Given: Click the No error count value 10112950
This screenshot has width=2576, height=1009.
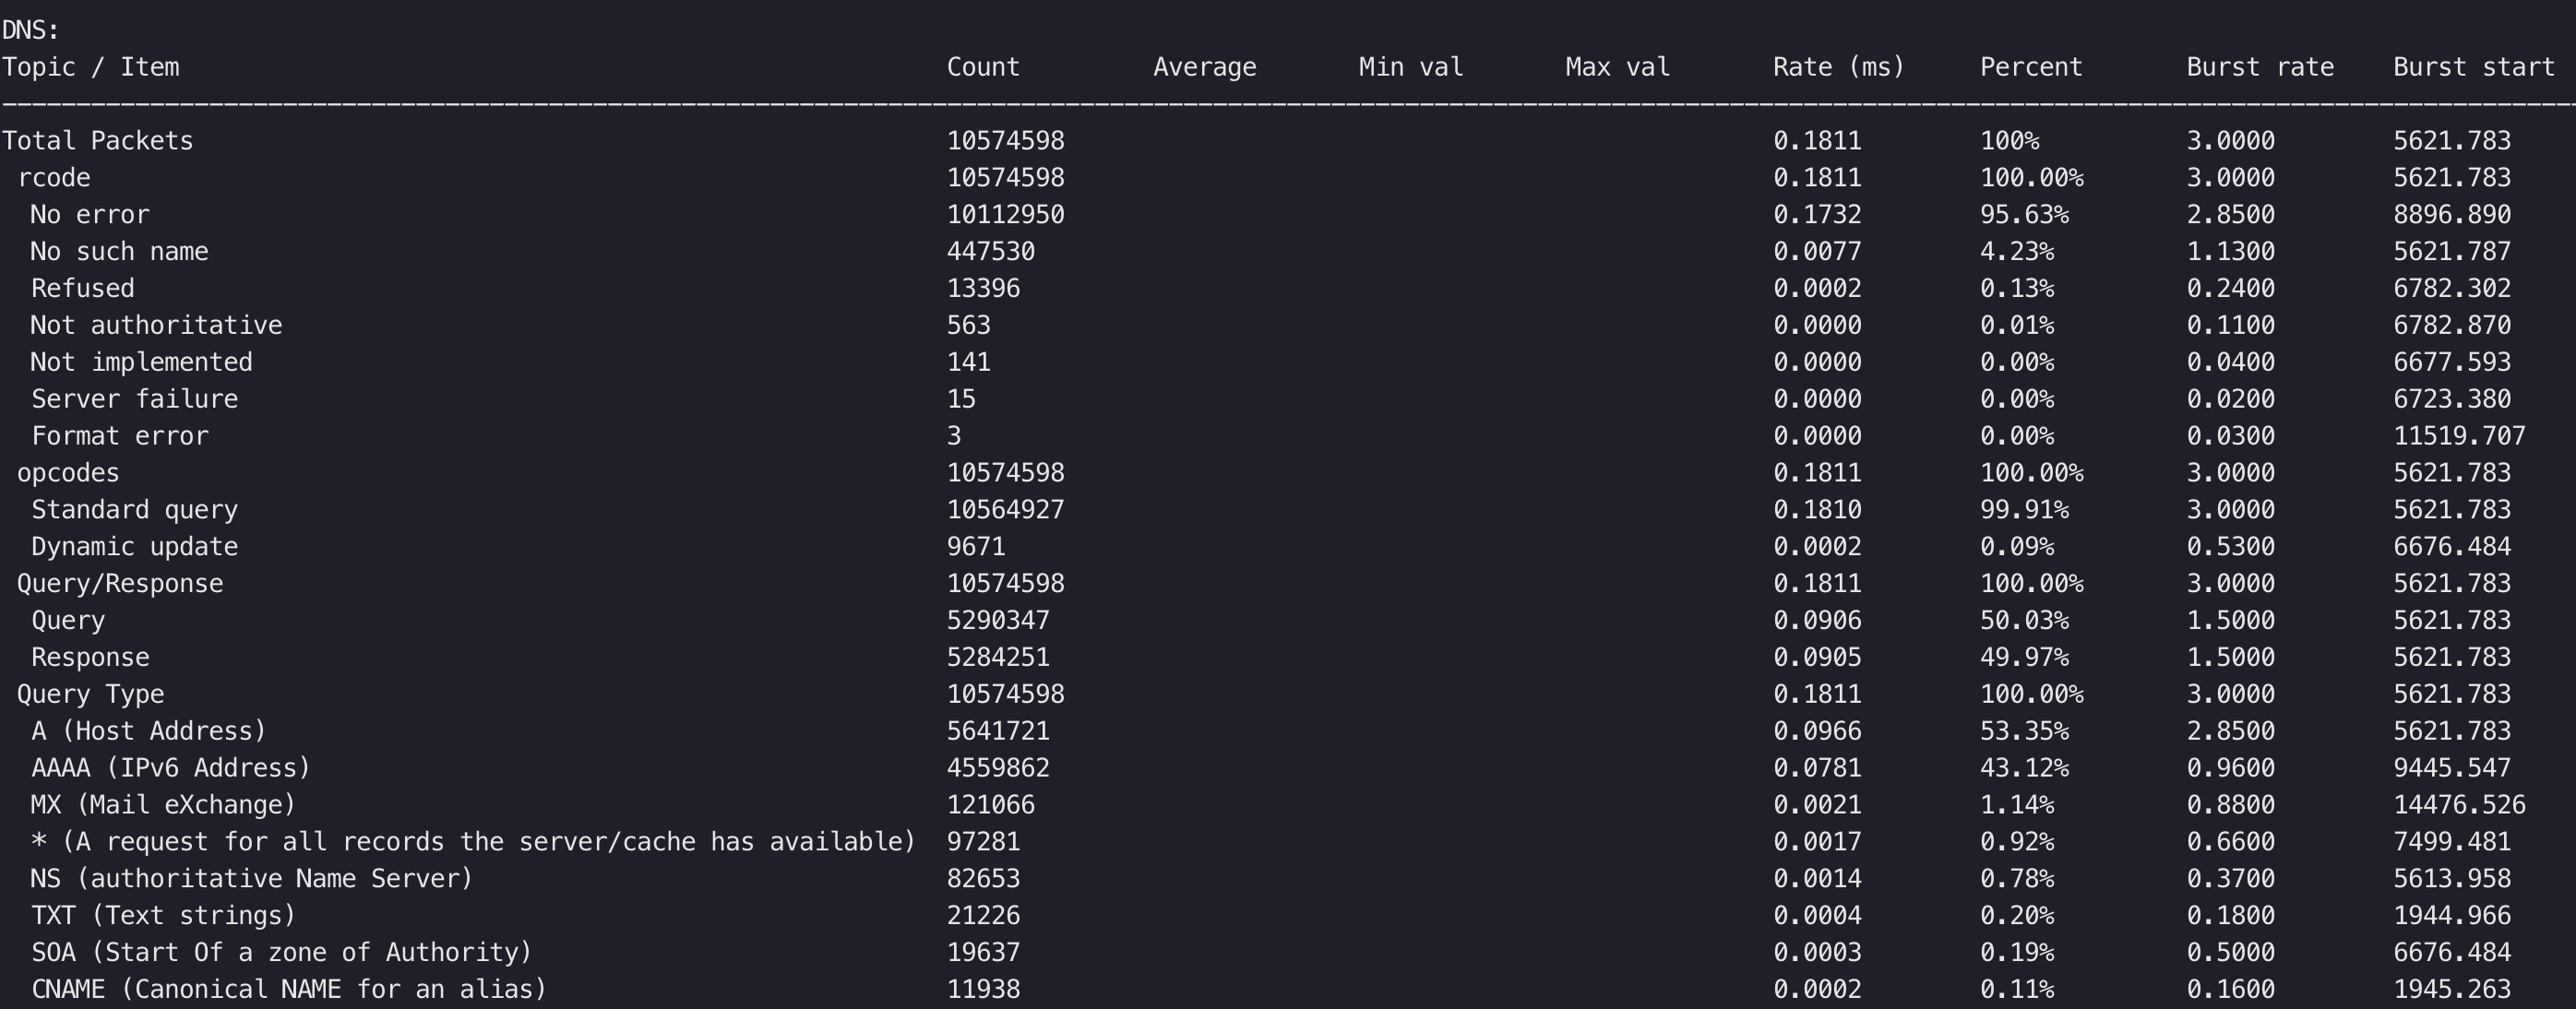Looking at the screenshot, I should pos(1005,215).
